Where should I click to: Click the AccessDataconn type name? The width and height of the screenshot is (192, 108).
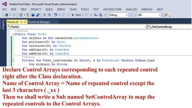click(86, 38)
